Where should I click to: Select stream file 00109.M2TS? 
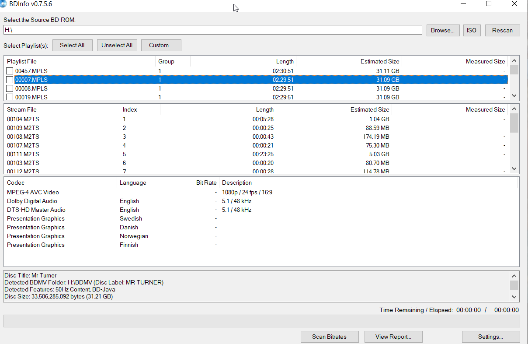coord(23,128)
